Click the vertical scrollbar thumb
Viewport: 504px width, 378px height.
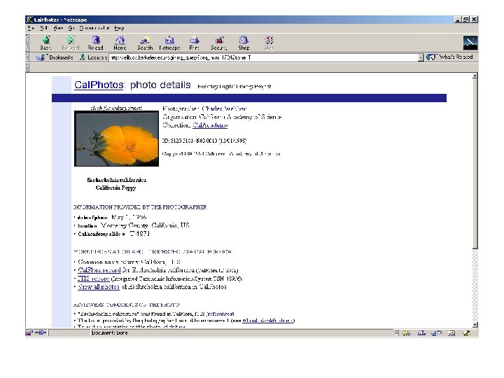click(x=475, y=164)
